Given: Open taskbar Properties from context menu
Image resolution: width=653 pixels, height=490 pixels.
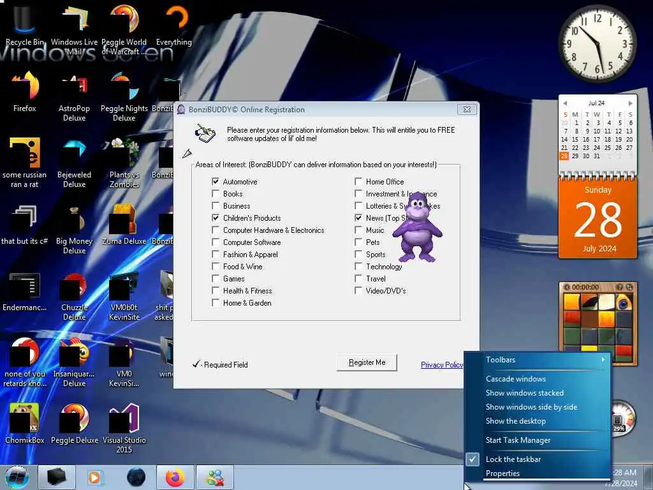Looking at the screenshot, I should pos(537,473).
